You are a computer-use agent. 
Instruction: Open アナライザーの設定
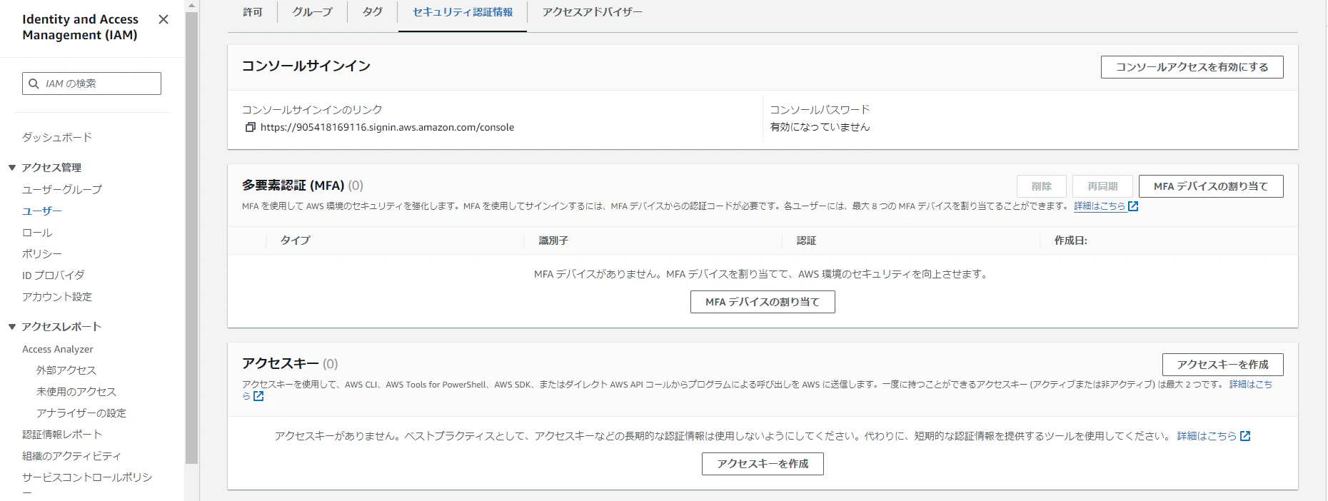click(81, 413)
